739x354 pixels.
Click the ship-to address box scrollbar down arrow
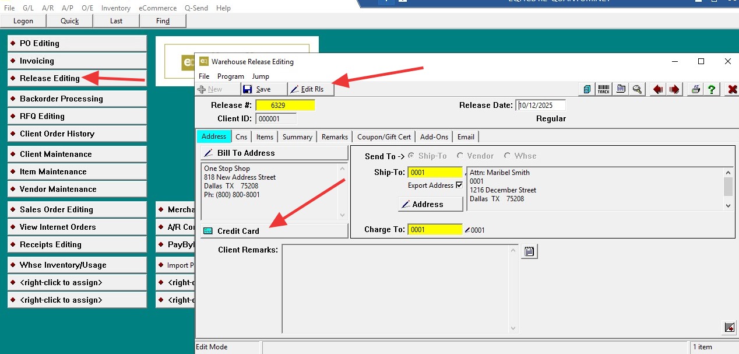pos(728,205)
